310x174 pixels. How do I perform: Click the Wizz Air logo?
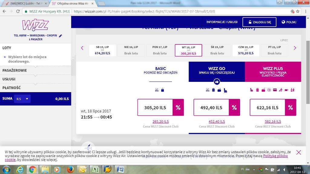[x=35, y=25]
